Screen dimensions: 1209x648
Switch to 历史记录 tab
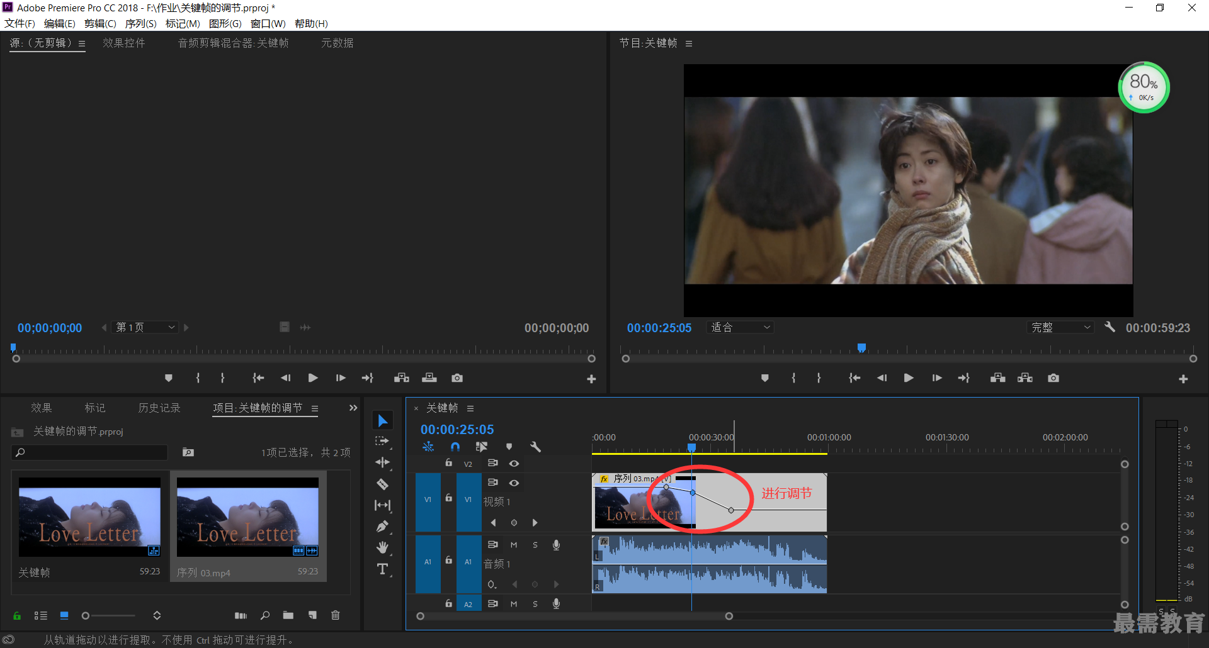pos(159,408)
